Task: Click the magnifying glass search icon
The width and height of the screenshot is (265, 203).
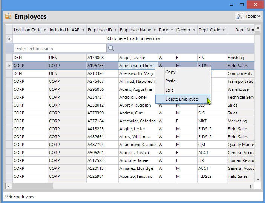Action: (x=111, y=48)
